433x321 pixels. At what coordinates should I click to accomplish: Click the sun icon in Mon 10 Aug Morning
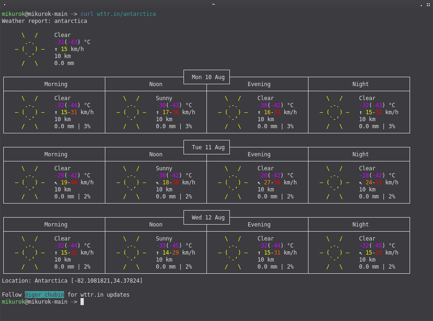[30, 112]
